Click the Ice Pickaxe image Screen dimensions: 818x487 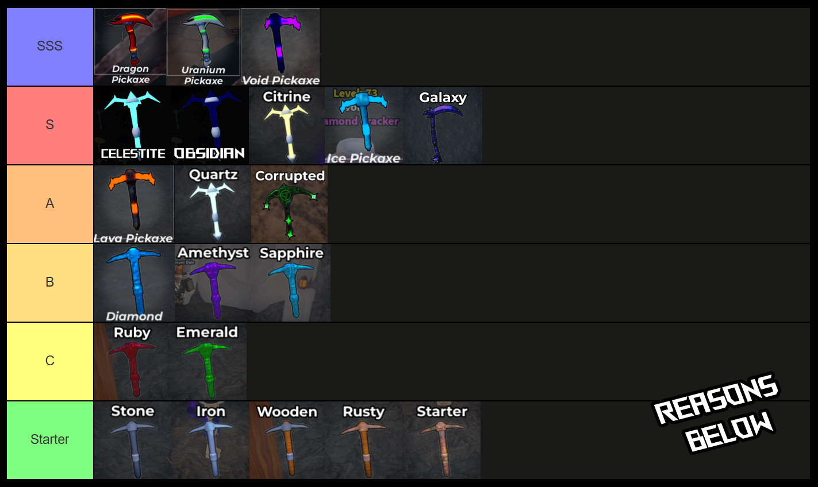(x=364, y=126)
